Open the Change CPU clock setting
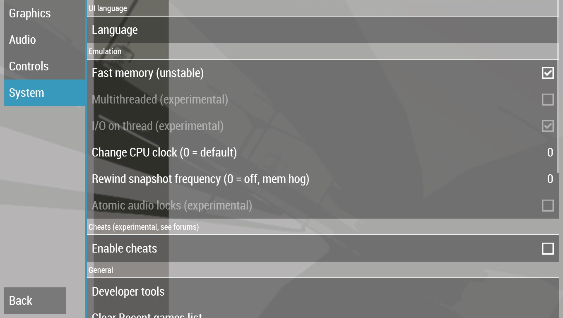 click(x=164, y=152)
